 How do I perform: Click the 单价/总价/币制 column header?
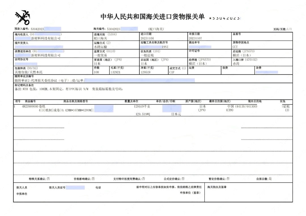click(165, 101)
